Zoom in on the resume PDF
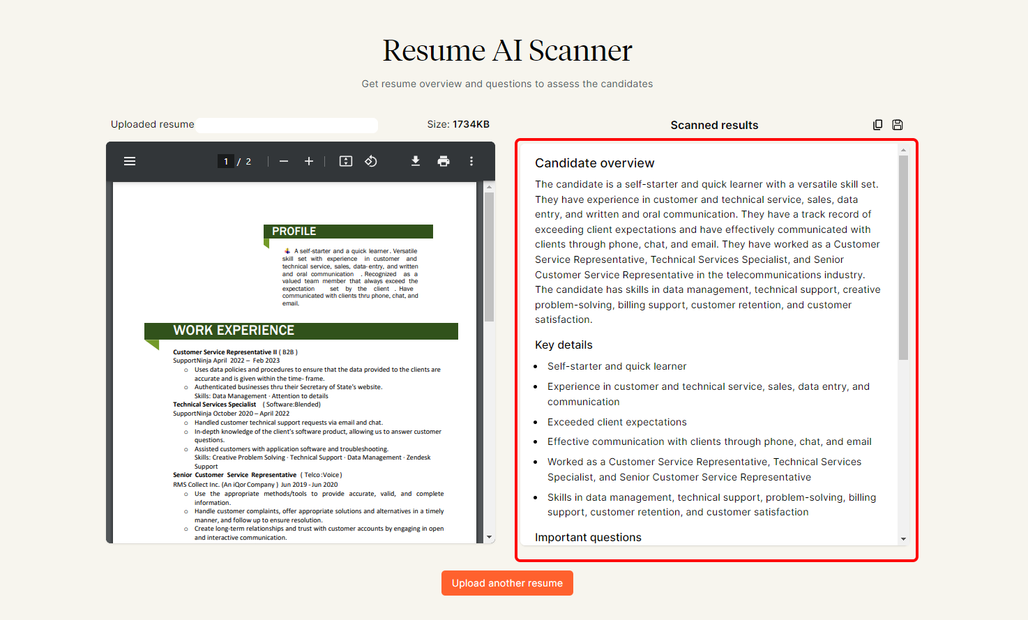The width and height of the screenshot is (1028, 620). (x=309, y=161)
